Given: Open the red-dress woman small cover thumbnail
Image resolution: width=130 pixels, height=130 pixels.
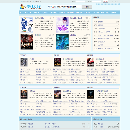Looking at the screenshot, I should pyautogui.click(x=91, y=62).
